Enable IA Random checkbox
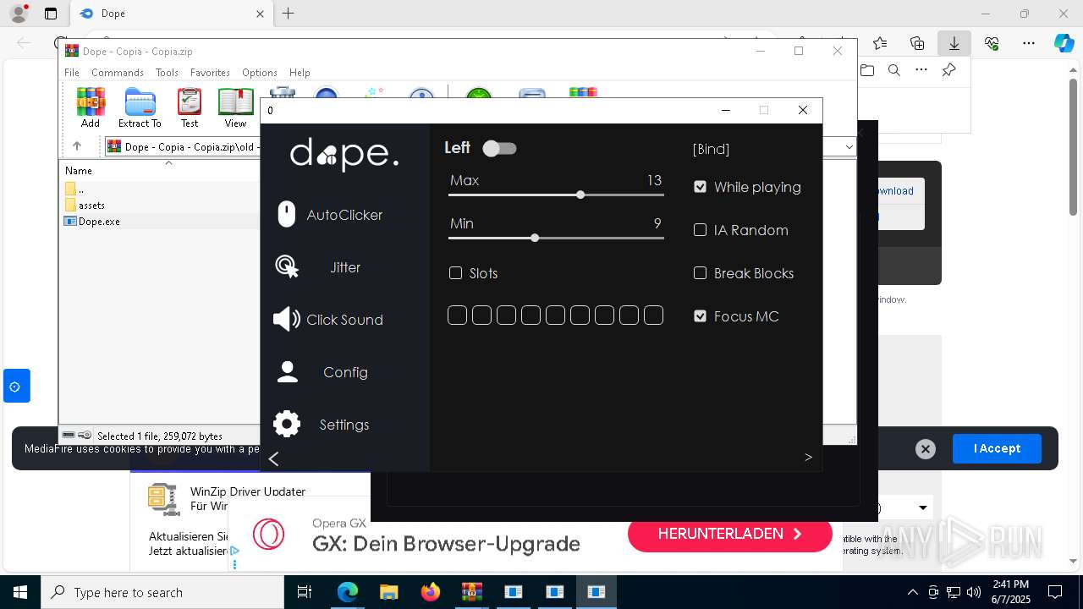 (x=700, y=230)
